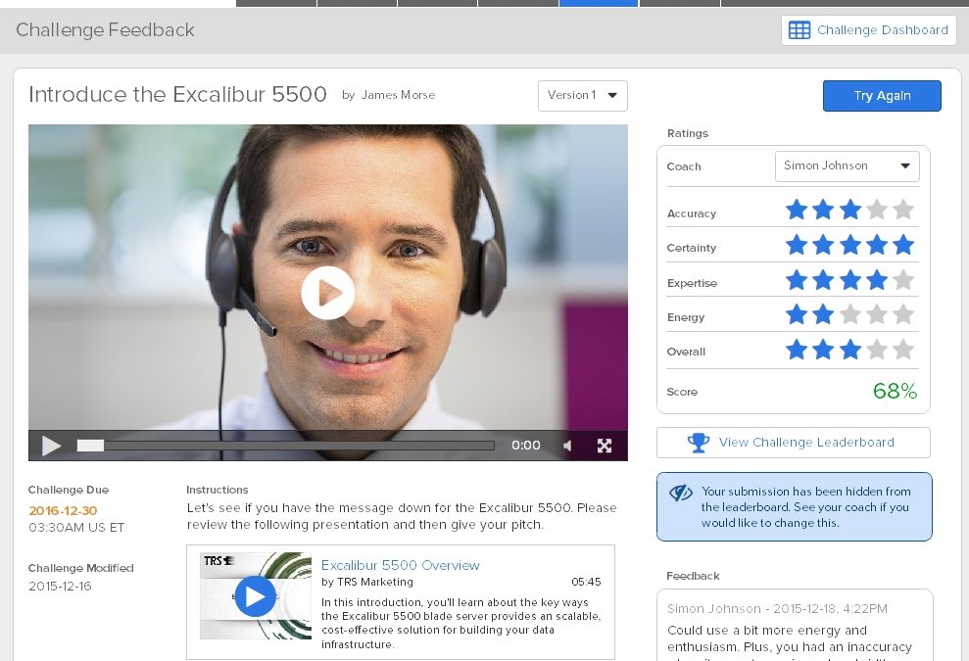The image size is (969, 661).
Task: Click the fifth star in Certainty row
Action: [903, 245]
